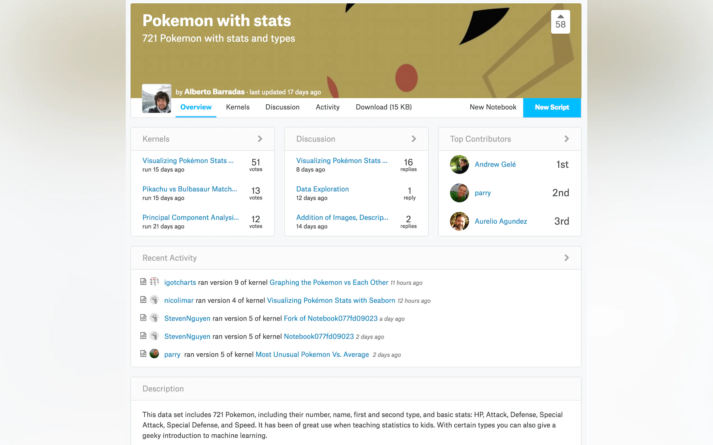The height and width of the screenshot is (445, 713).
Task: Click the code icon beside parry's activity entry
Action: pyautogui.click(x=143, y=354)
